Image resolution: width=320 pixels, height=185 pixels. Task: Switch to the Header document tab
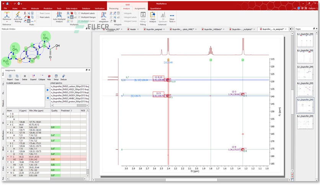(x=133, y=29)
